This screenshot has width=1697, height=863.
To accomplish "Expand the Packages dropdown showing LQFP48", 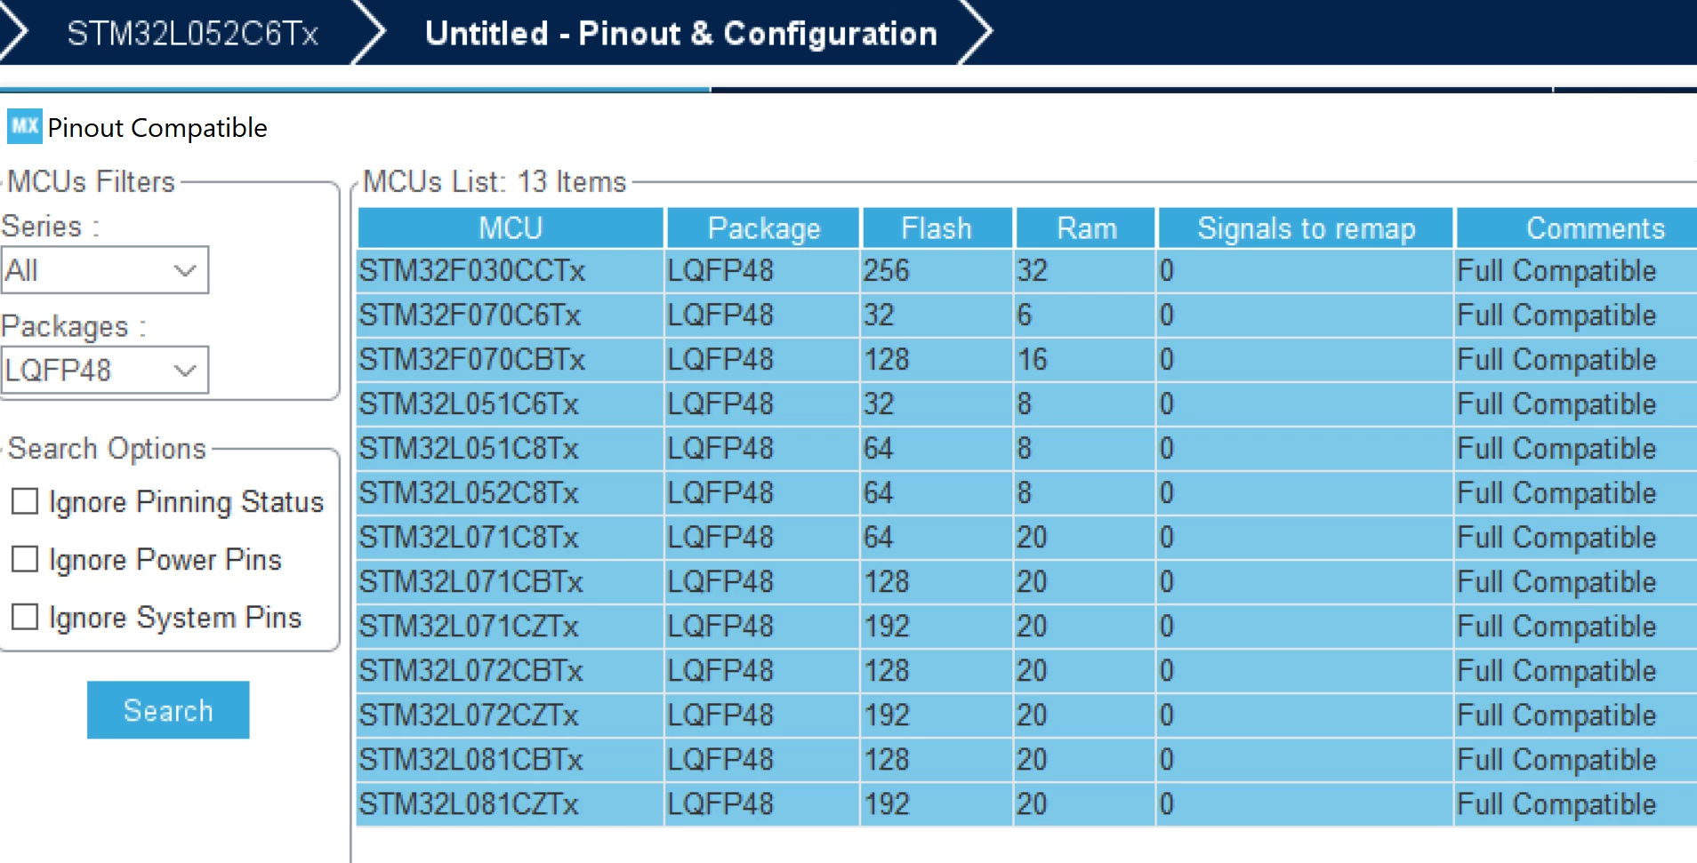I will tap(104, 370).
